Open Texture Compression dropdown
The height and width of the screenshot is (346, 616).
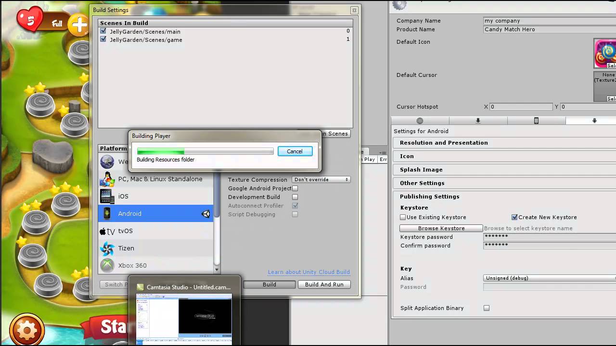point(321,180)
